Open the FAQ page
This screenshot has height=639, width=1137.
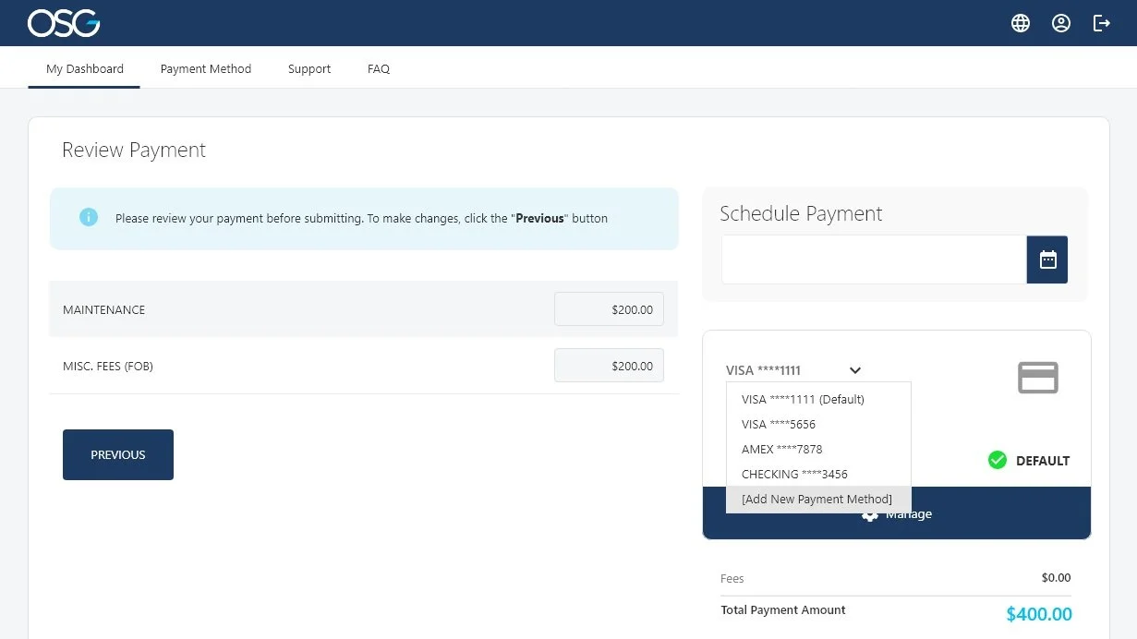(378, 68)
